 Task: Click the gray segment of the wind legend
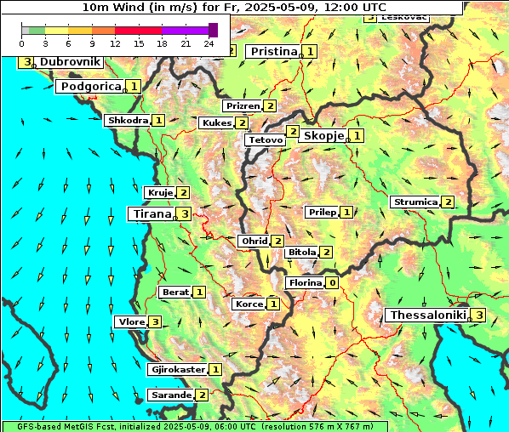(x=26, y=31)
